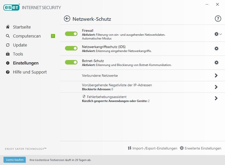Screen dimensions: 225x165
Task: Click the green Computerscan notification badge
Action: 53,36
